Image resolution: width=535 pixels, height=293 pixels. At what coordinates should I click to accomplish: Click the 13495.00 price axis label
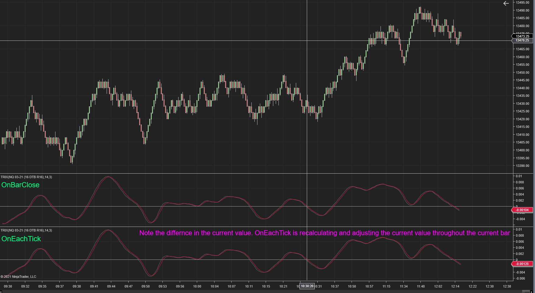tap(523, 2)
